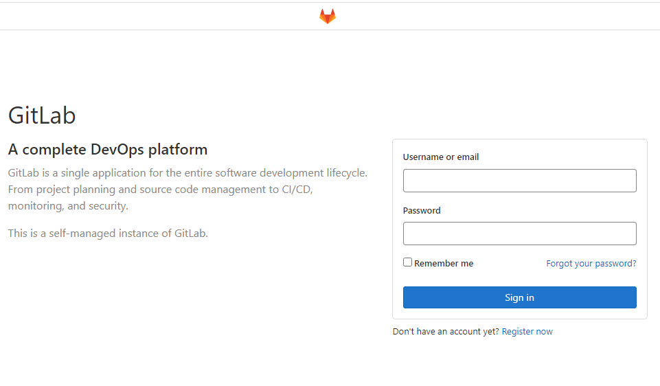Click the 'GitLab is a single application' paragraph
The image size is (660, 386).
pos(187,190)
